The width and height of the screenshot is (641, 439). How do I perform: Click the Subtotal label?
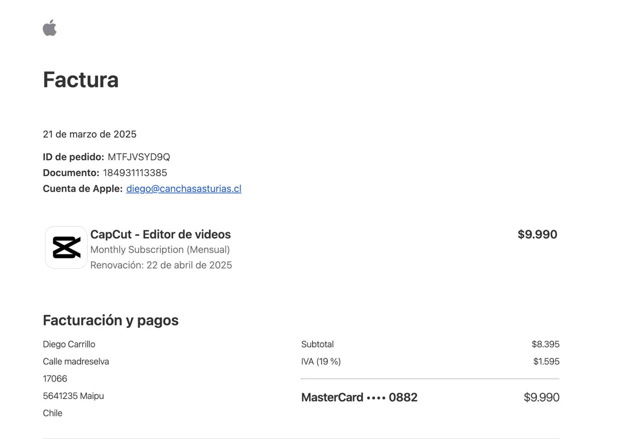point(317,344)
